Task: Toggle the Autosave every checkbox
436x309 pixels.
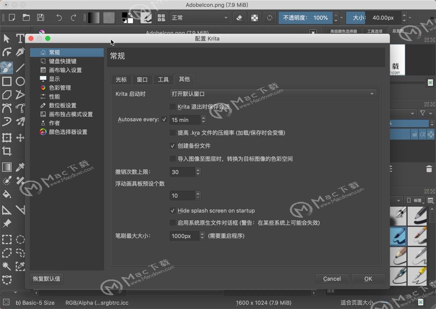Action: [x=164, y=120]
